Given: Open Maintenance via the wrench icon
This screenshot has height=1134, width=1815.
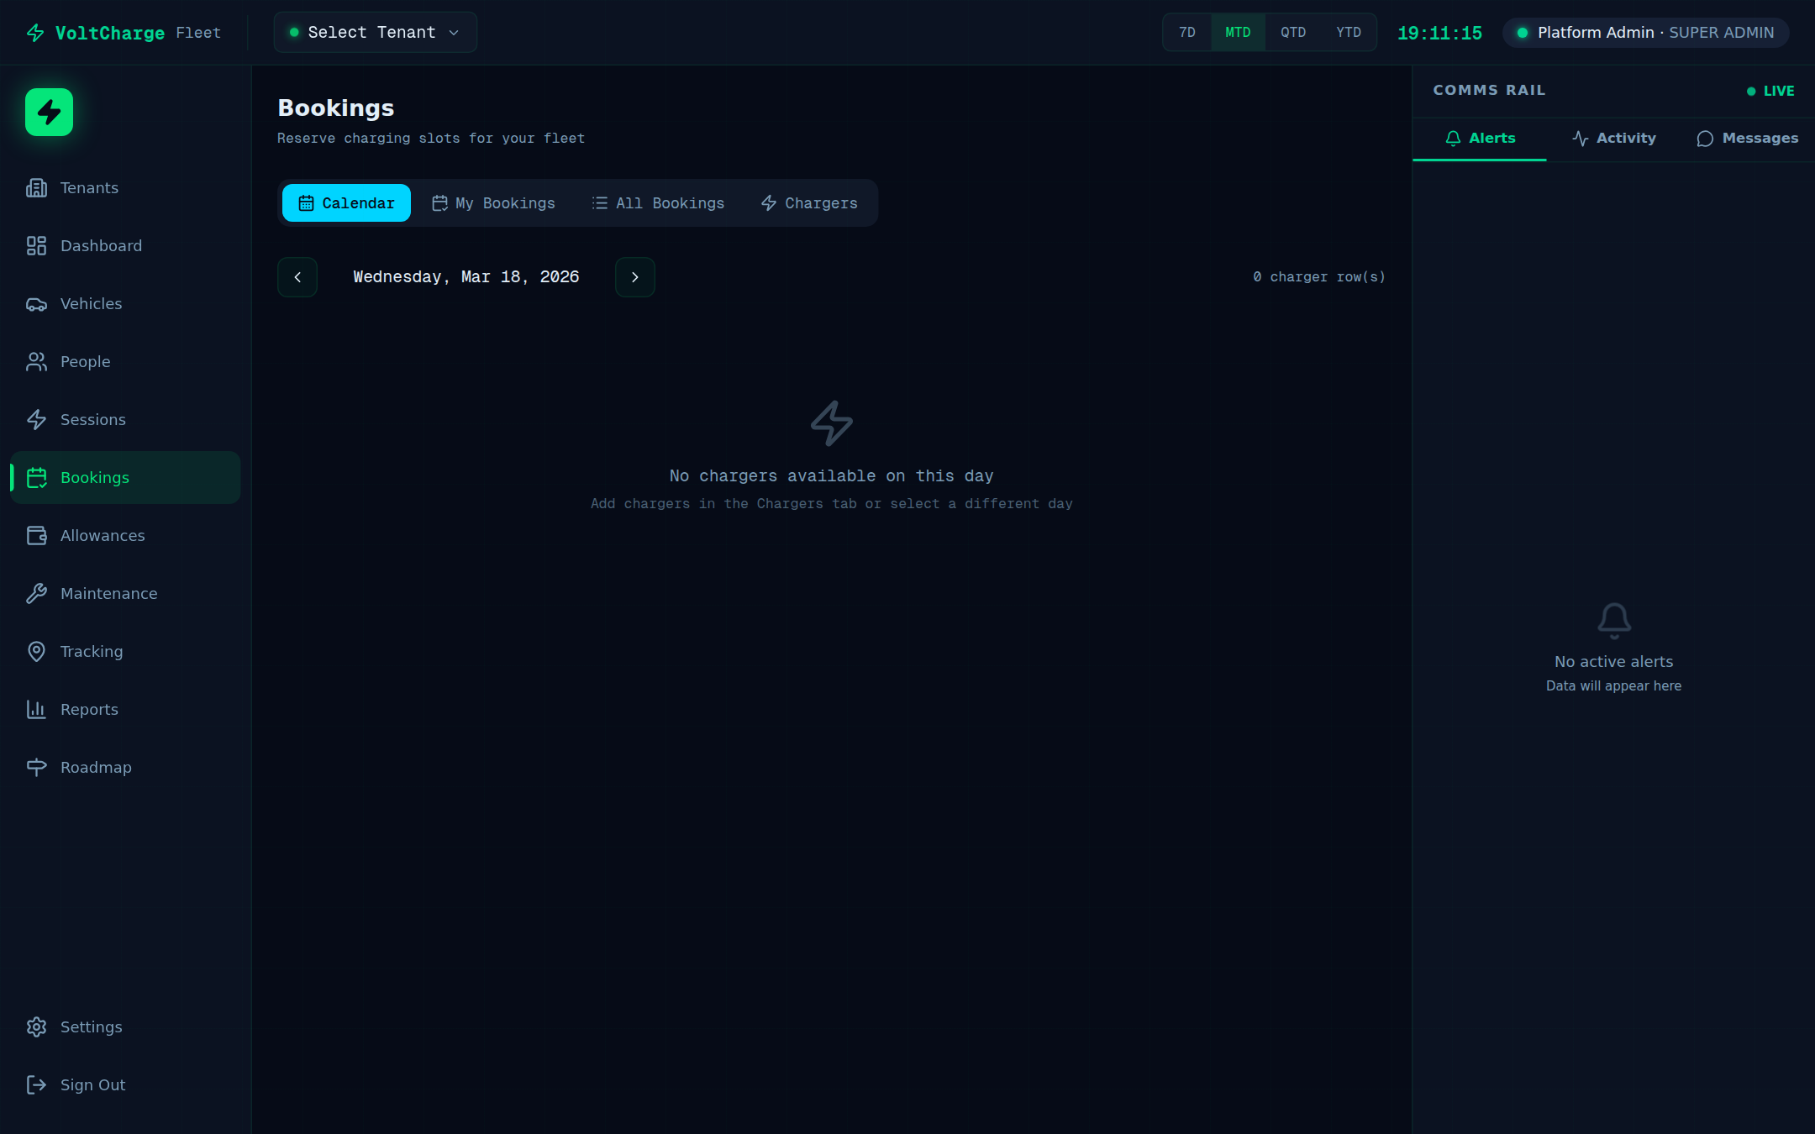Looking at the screenshot, I should [36, 593].
